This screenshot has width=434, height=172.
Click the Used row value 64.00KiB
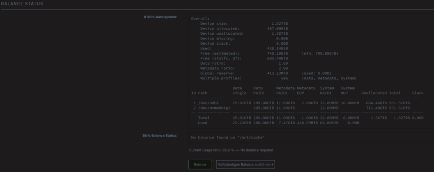click(329, 123)
